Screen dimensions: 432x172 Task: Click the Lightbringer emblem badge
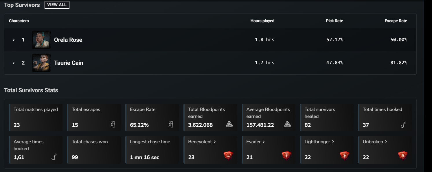(x=345, y=156)
